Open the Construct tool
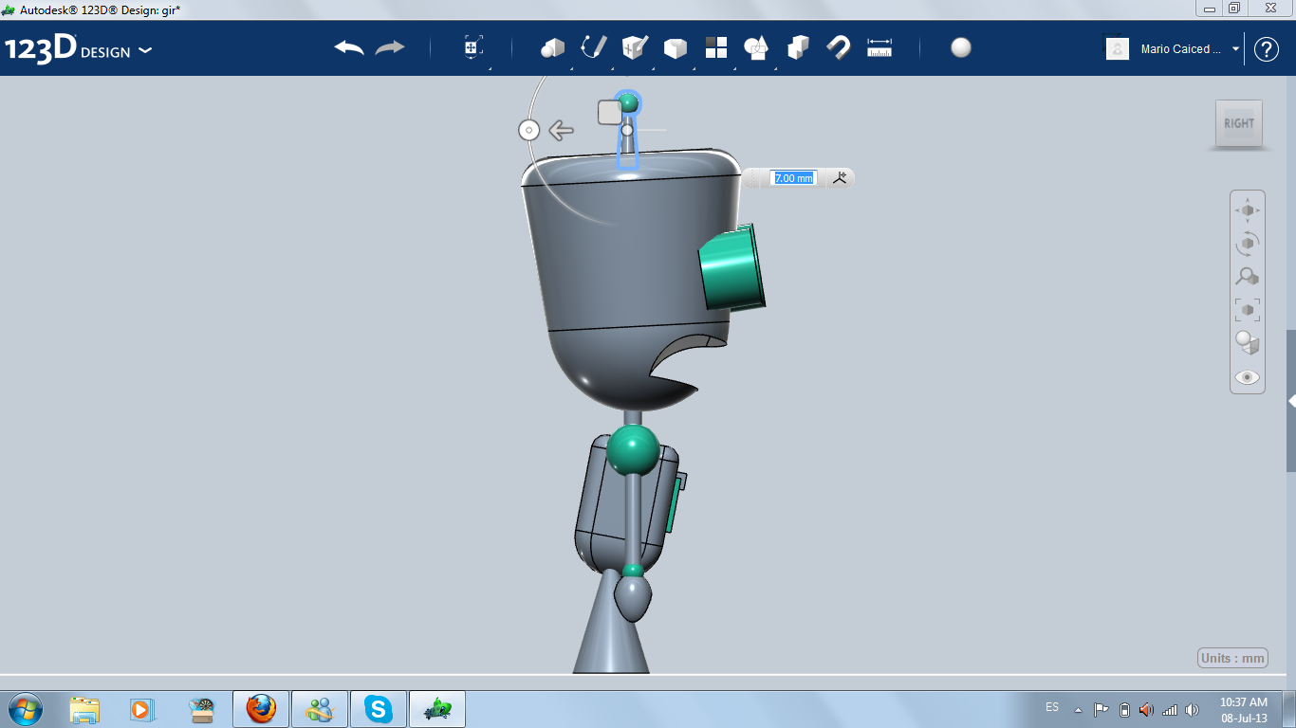The width and height of the screenshot is (1296, 728). pos(634,48)
